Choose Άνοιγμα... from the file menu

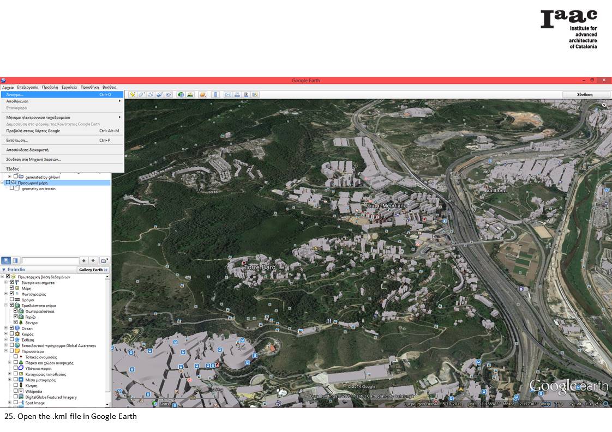[x=15, y=94]
